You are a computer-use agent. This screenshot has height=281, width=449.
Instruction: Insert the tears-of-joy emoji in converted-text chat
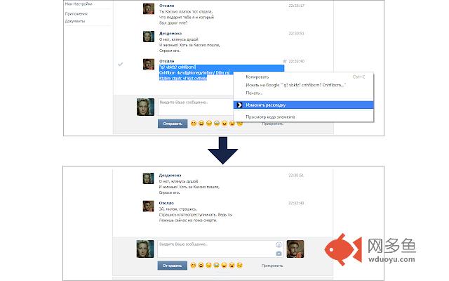(217, 266)
